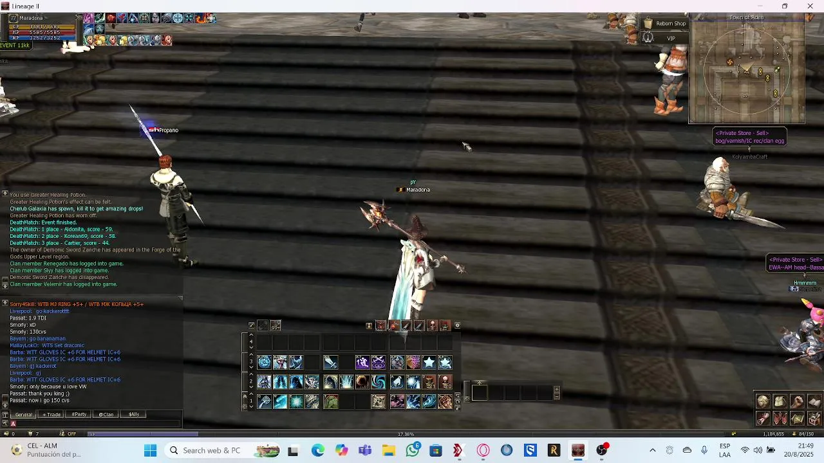Open the EWA-AM head private store sign
824x463 pixels.
[x=796, y=264]
